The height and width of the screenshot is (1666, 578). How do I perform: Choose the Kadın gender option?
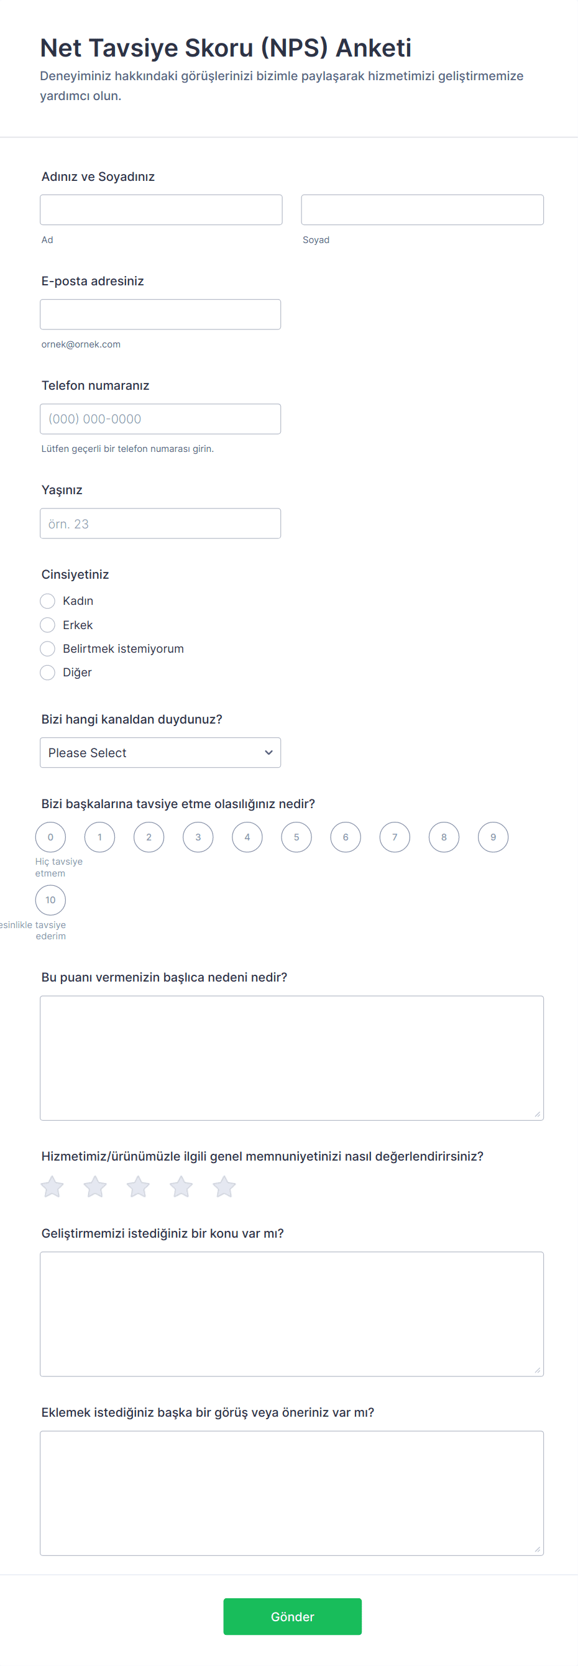point(47,601)
